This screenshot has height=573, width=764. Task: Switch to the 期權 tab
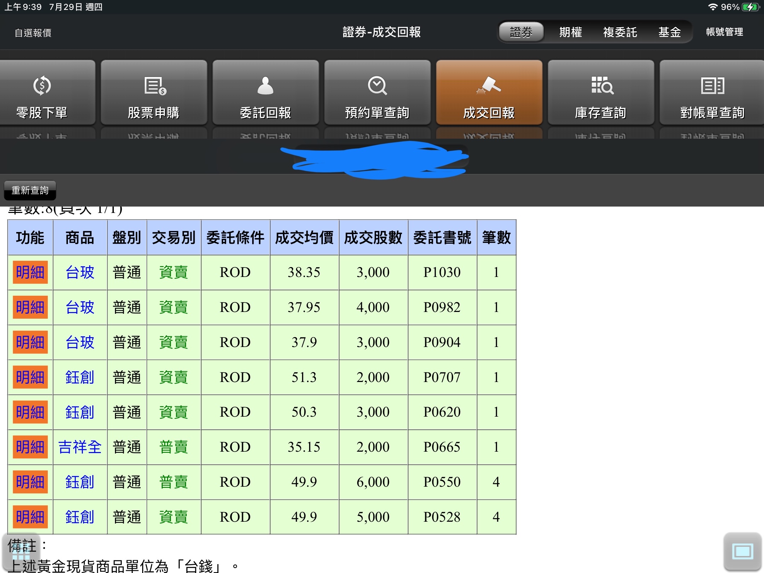[x=571, y=32]
